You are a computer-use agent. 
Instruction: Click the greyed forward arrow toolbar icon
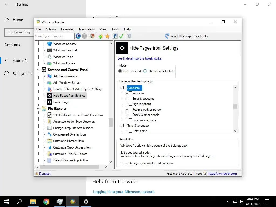coord(84,36)
